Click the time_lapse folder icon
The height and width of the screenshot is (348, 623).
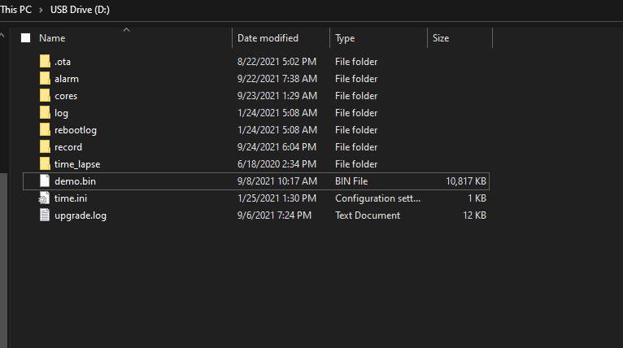coord(45,164)
